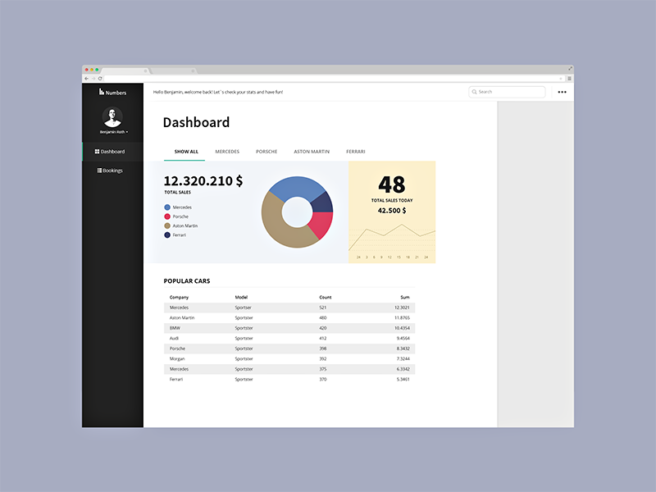This screenshot has width=656, height=492.
Task: Expand the Benjamin Roth account dropdown
Action: [x=127, y=131]
